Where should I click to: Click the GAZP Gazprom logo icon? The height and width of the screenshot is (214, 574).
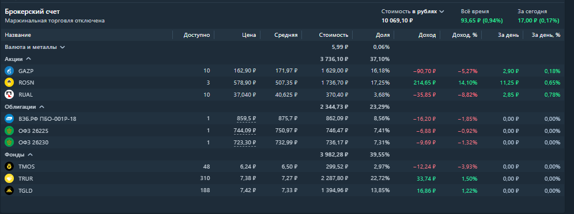(9, 71)
